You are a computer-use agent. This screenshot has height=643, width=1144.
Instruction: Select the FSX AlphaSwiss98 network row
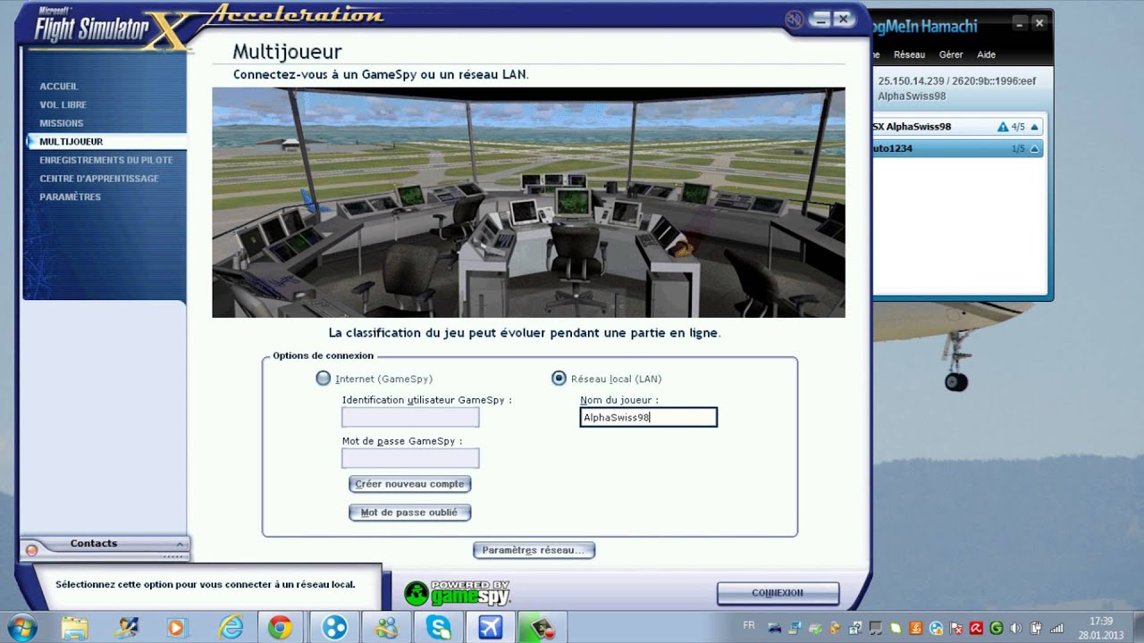point(958,127)
